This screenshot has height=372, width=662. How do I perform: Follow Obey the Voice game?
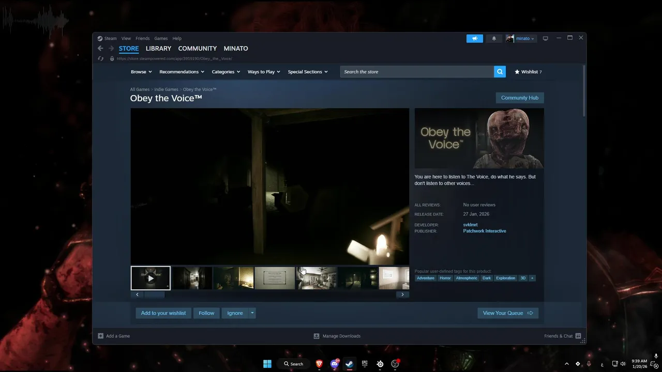coord(206,313)
